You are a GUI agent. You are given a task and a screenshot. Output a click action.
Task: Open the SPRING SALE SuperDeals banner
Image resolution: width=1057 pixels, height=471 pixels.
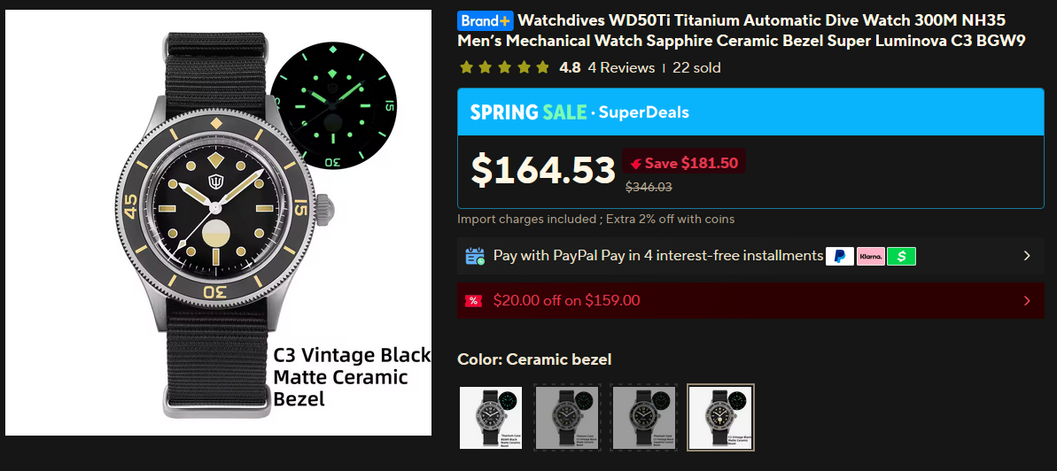750,112
